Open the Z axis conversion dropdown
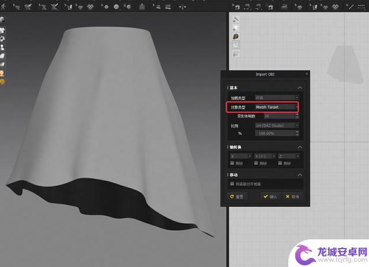 (x=289, y=156)
